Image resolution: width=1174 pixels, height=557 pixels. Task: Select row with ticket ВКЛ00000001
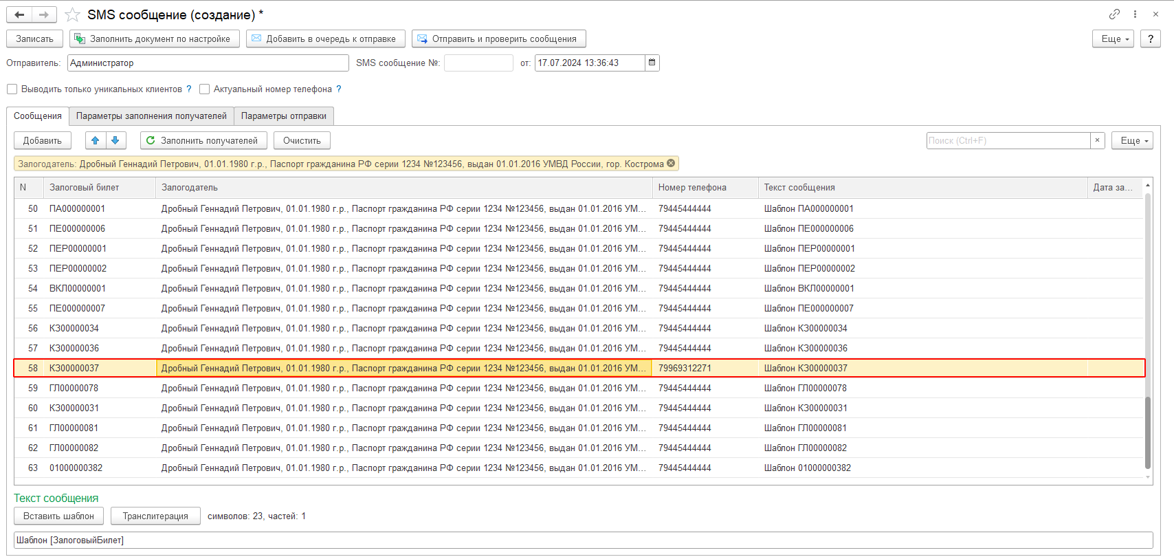pos(579,288)
